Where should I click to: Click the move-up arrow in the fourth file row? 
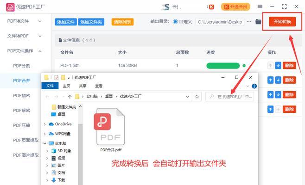[270, 109]
